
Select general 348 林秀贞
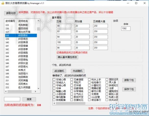[x=21, y=70]
